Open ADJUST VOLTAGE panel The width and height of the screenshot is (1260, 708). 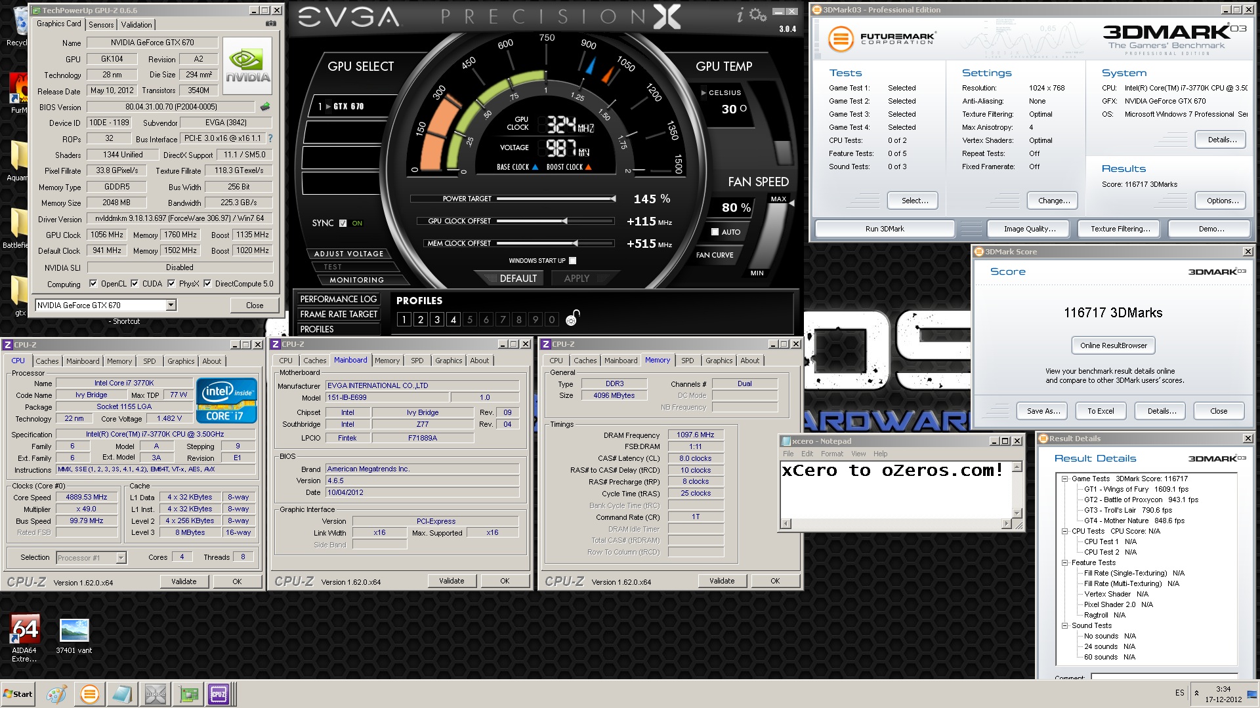pos(348,254)
